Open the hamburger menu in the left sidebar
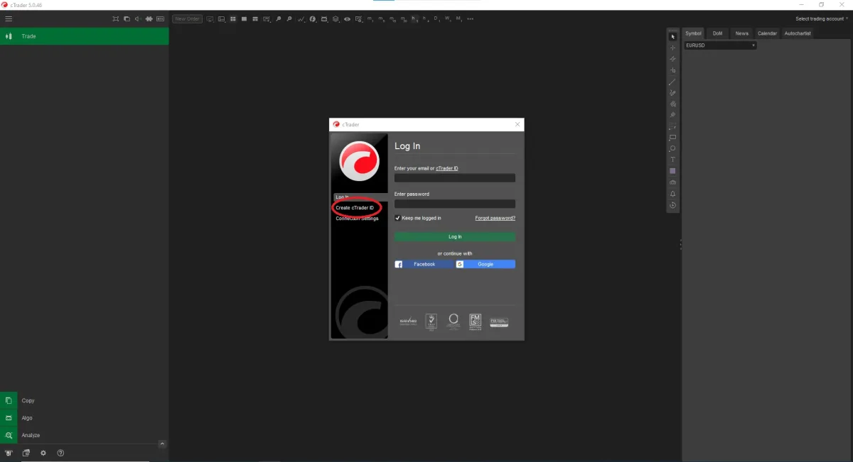Image resolution: width=853 pixels, height=462 pixels. tap(9, 18)
